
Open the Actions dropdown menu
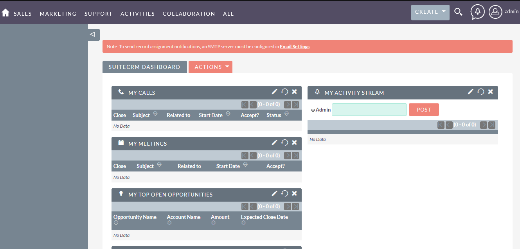[x=211, y=67]
